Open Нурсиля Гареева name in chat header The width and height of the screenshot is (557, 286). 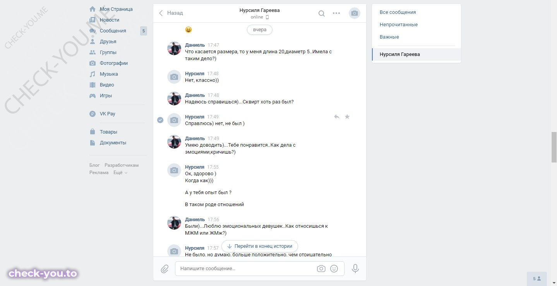259,10
